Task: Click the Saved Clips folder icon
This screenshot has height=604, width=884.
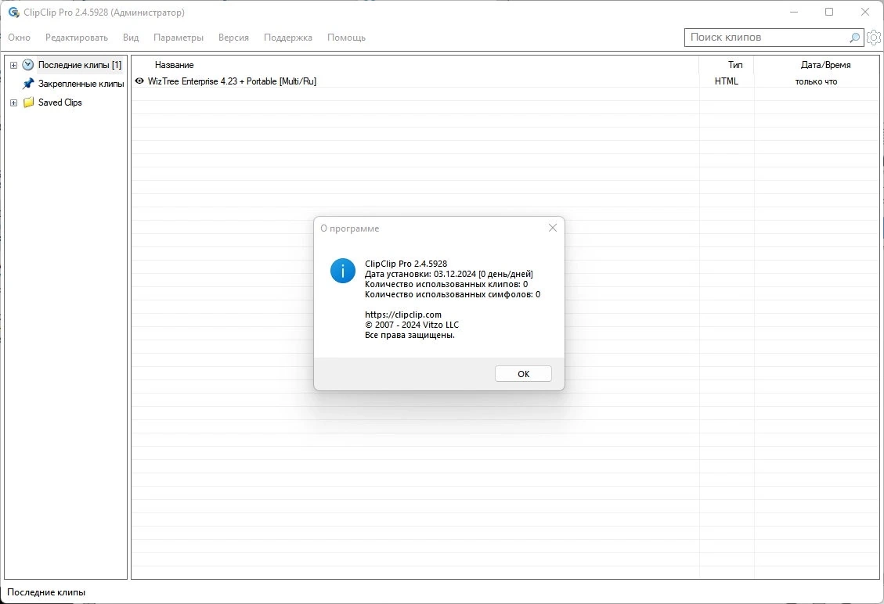Action: point(28,102)
